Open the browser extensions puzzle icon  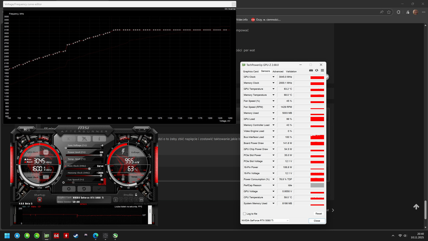[398, 12]
